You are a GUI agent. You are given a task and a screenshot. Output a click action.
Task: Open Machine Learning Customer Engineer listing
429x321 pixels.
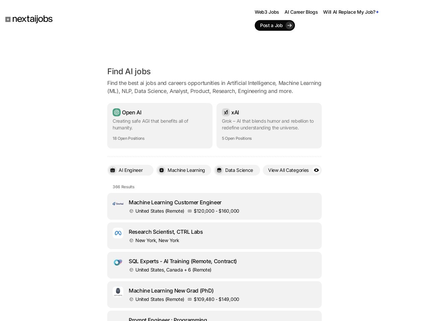coord(175,202)
